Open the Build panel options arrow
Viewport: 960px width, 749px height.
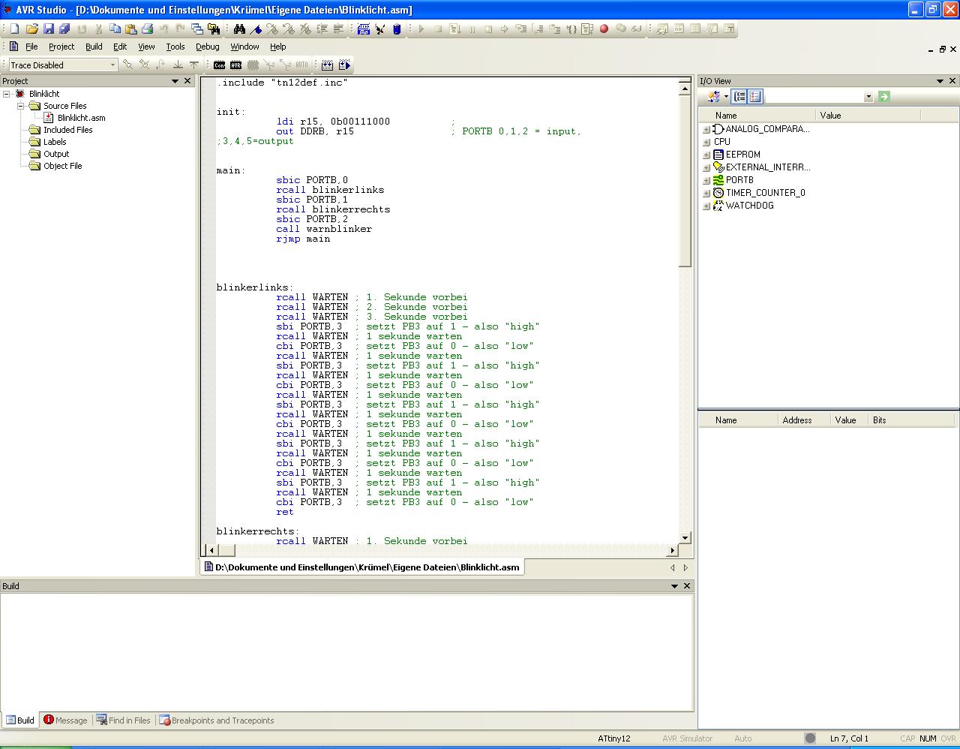[673, 585]
